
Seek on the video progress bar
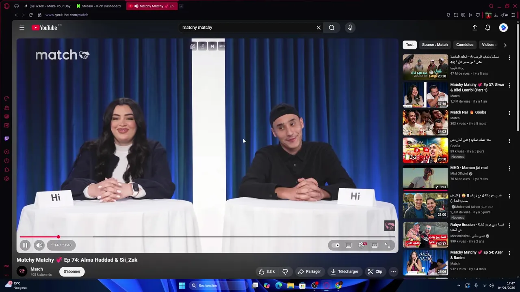(x=207, y=237)
